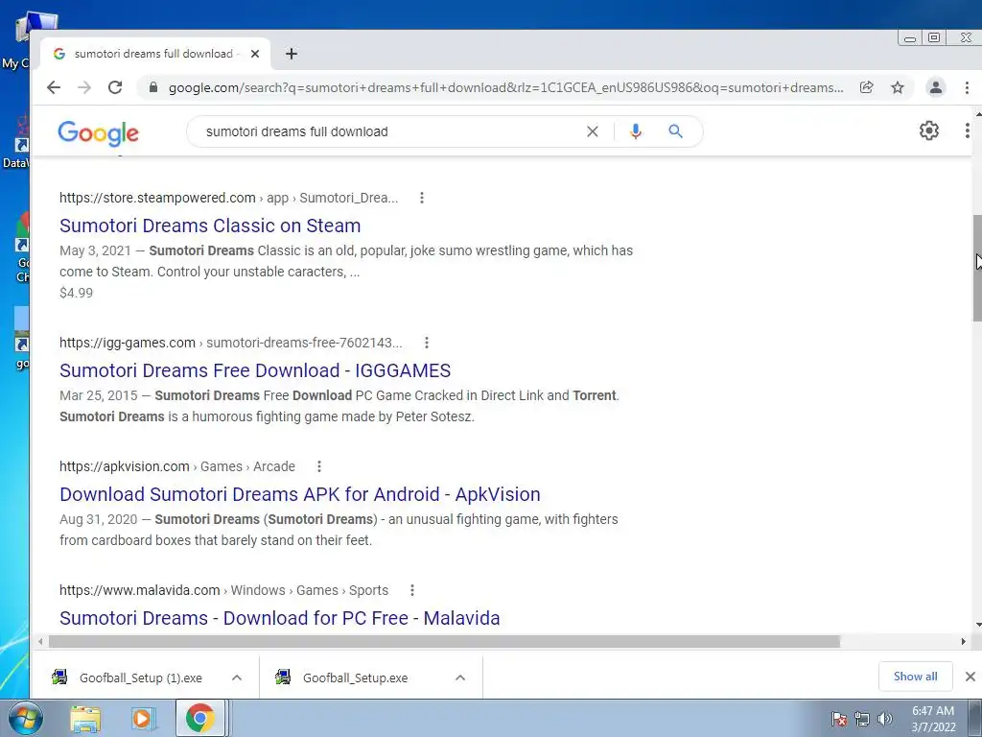This screenshot has width=982, height=737.
Task: Expand options for Goofball_Setup (1).exe download
Action: point(237,678)
